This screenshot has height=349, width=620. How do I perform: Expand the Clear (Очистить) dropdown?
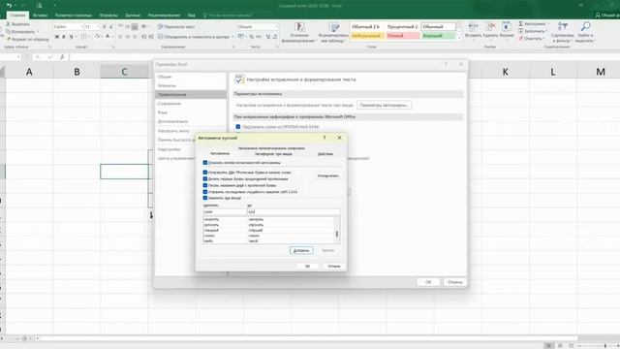pos(543,39)
